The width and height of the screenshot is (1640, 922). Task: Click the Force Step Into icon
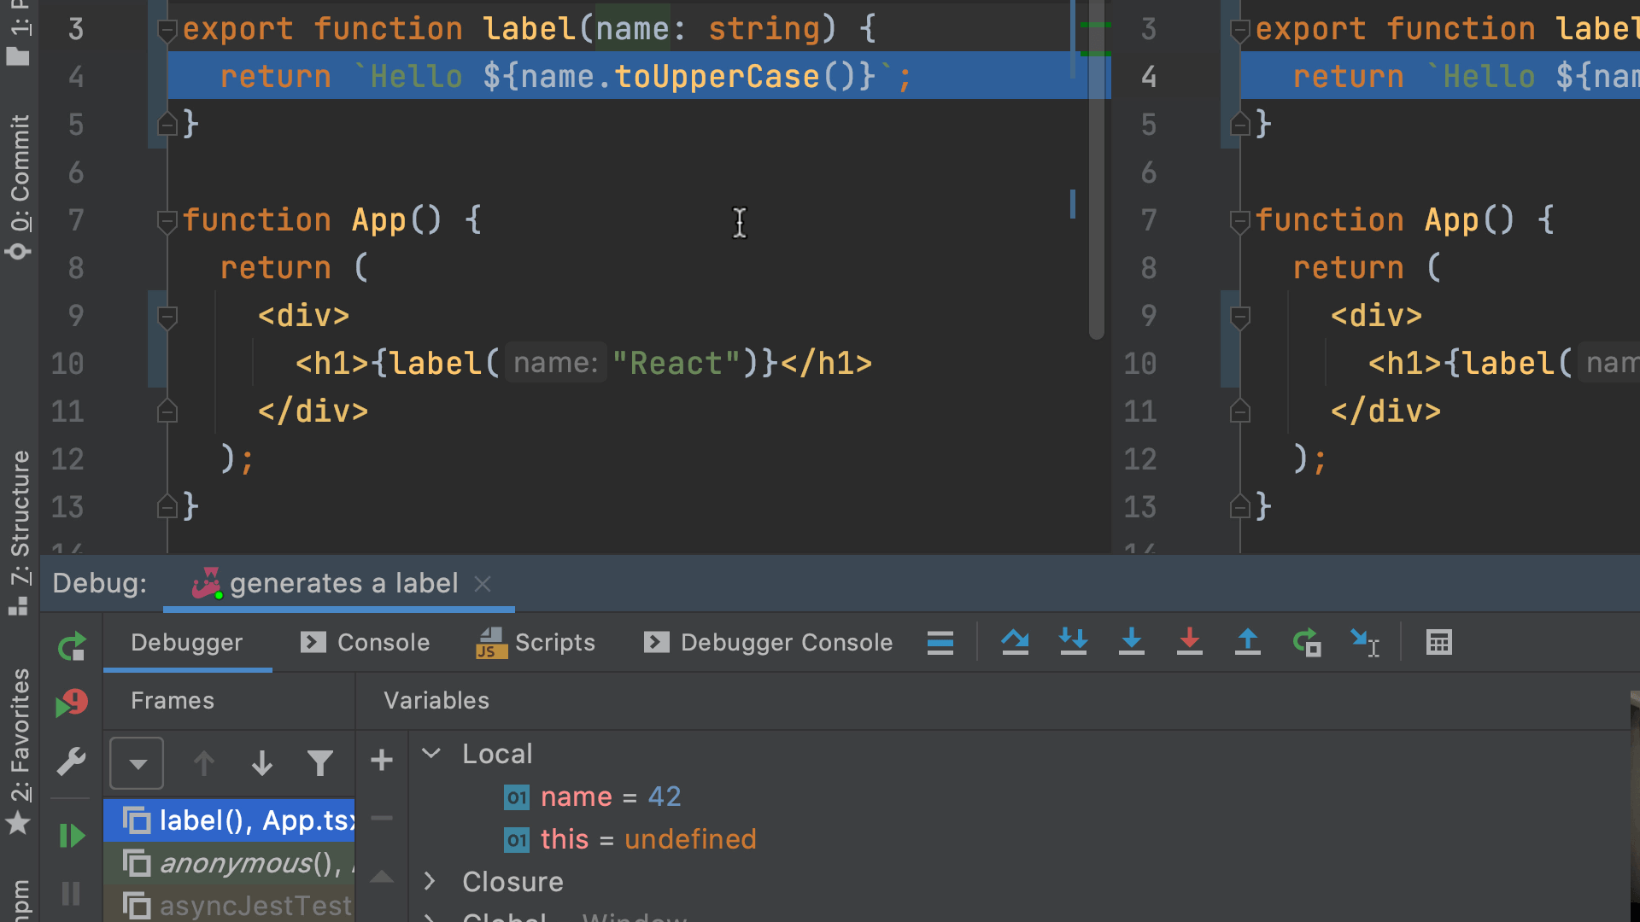1190,642
